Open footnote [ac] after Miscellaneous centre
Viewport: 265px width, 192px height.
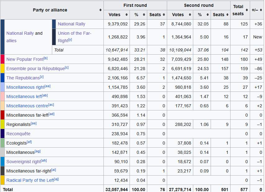click(x=51, y=105)
